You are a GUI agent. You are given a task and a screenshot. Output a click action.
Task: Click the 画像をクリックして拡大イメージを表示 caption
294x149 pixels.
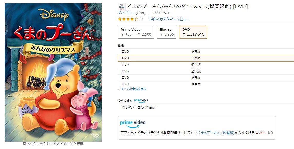click(x=53, y=144)
